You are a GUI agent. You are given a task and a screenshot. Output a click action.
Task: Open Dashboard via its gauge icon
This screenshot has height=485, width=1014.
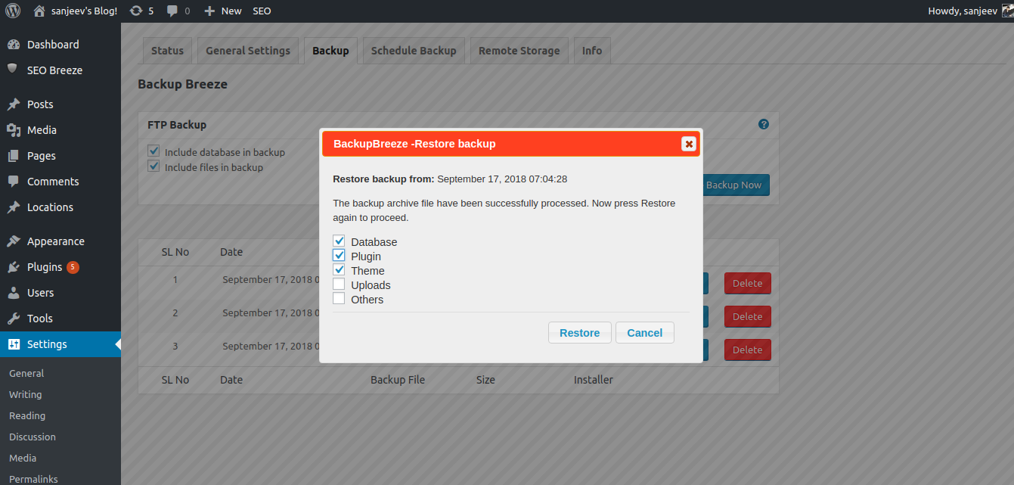(x=13, y=45)
